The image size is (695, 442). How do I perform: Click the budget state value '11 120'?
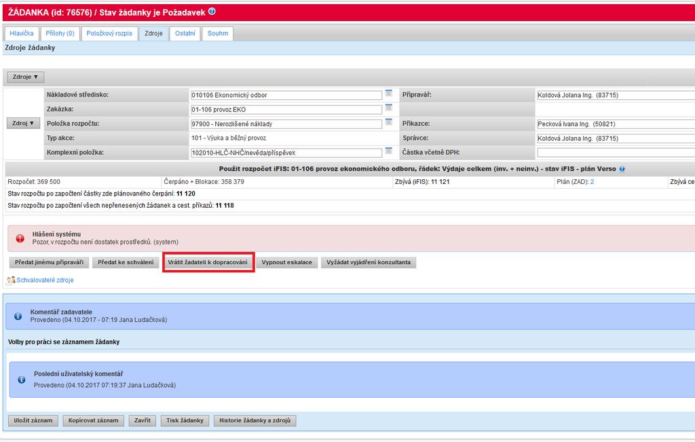pyautogui.click(x=186, y=194)
